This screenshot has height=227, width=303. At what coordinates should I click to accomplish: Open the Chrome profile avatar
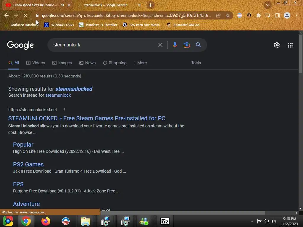pyautogui.click(x=287, y=15)
